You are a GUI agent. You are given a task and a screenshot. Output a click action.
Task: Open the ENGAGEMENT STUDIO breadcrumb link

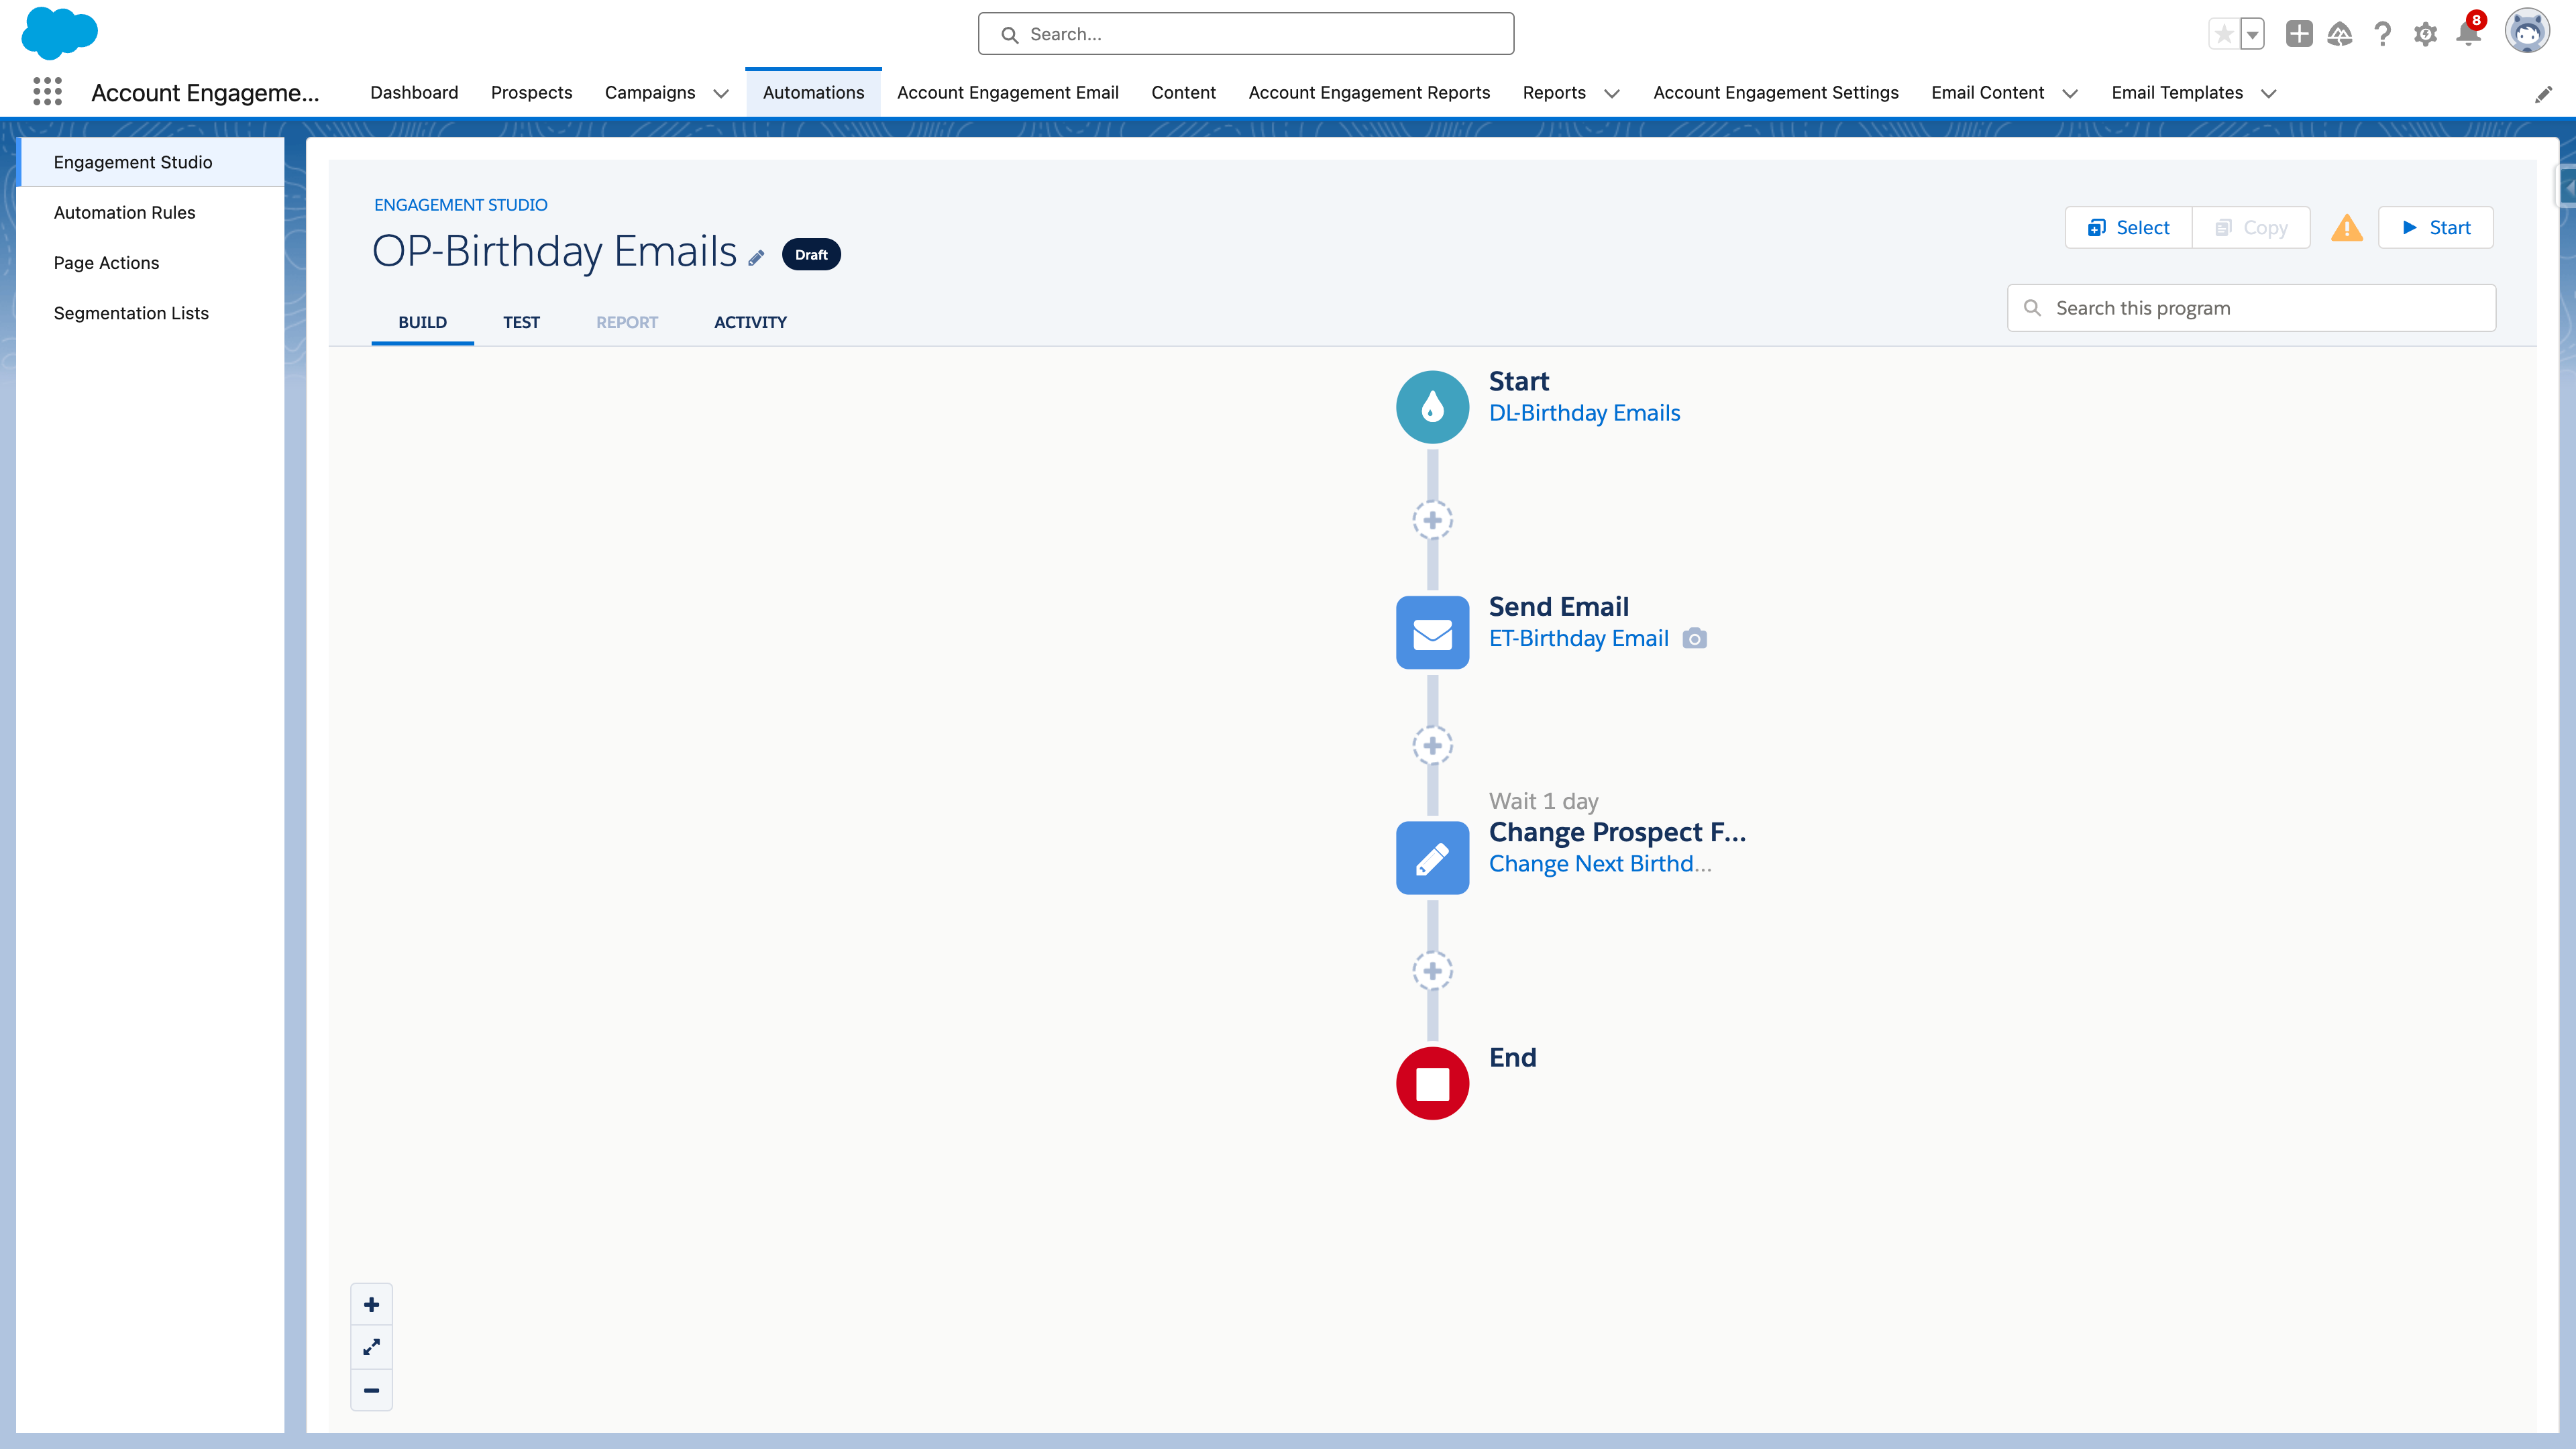click(x=460, y=204)
